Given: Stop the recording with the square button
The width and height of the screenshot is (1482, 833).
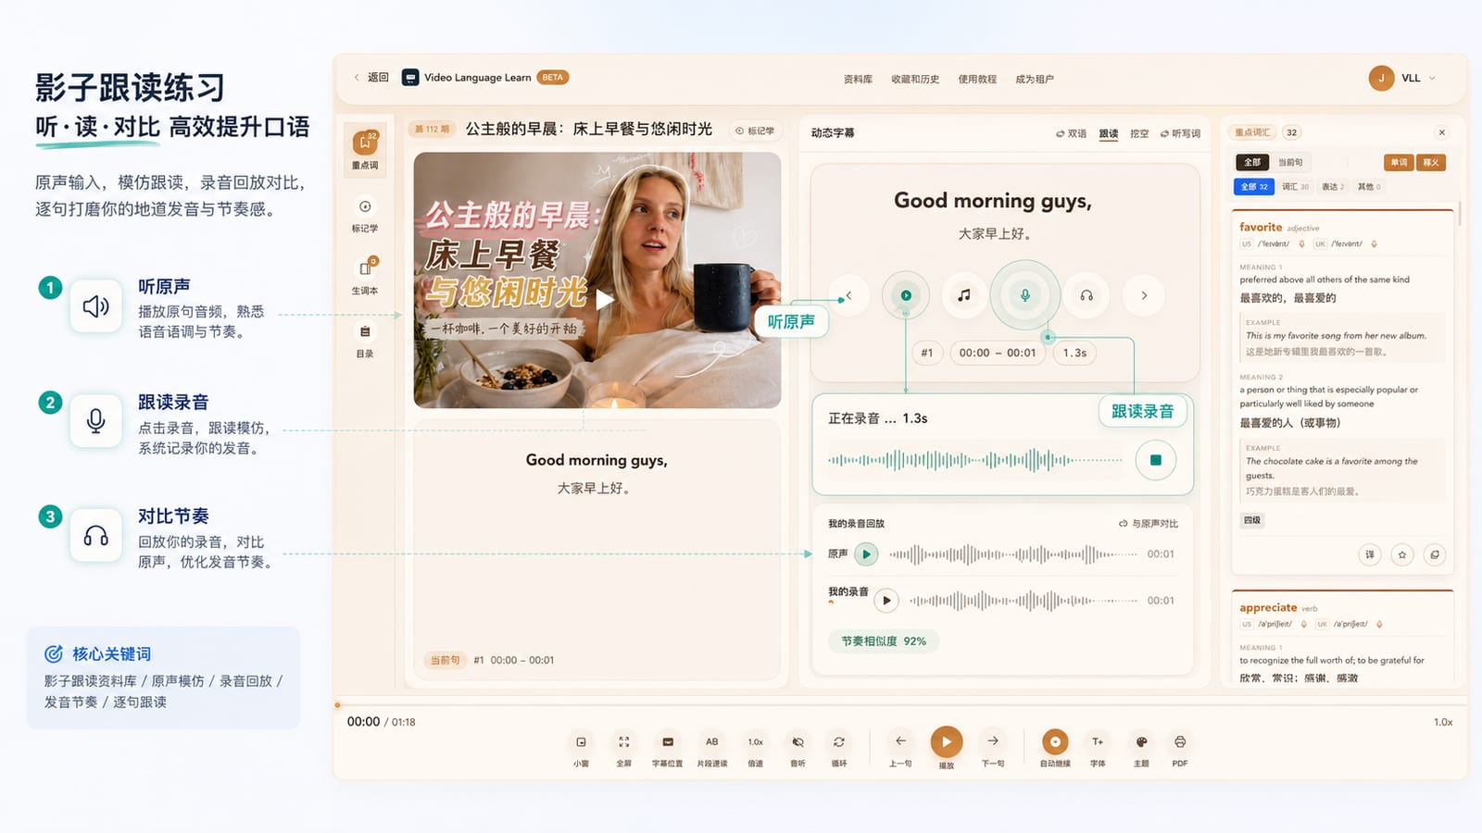Looking at the screenshot, I should 1156,460.
